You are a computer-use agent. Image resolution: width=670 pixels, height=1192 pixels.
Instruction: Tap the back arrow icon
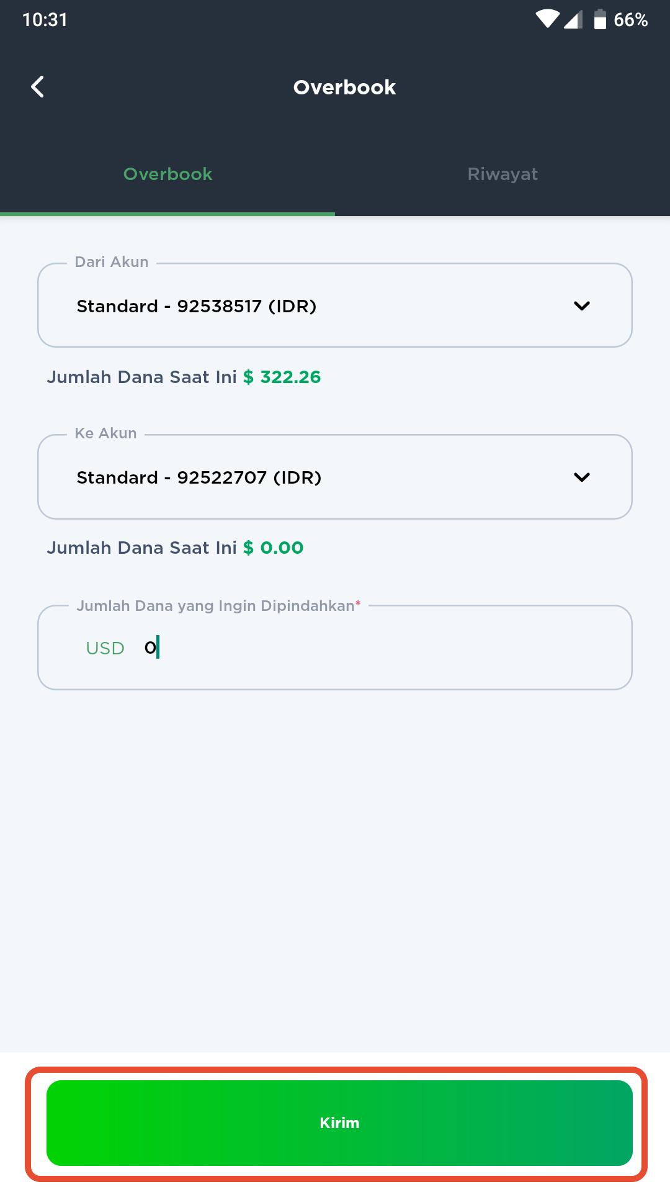(x=38, y=87)
